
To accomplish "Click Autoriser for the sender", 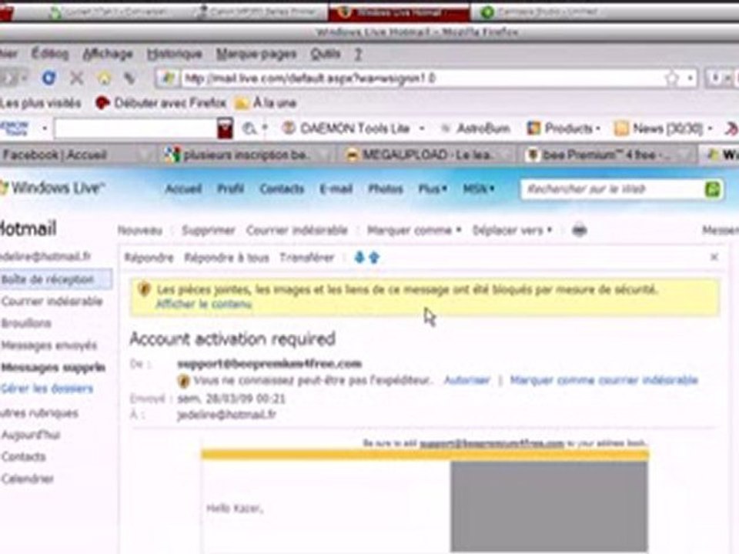I will point(467,380).
